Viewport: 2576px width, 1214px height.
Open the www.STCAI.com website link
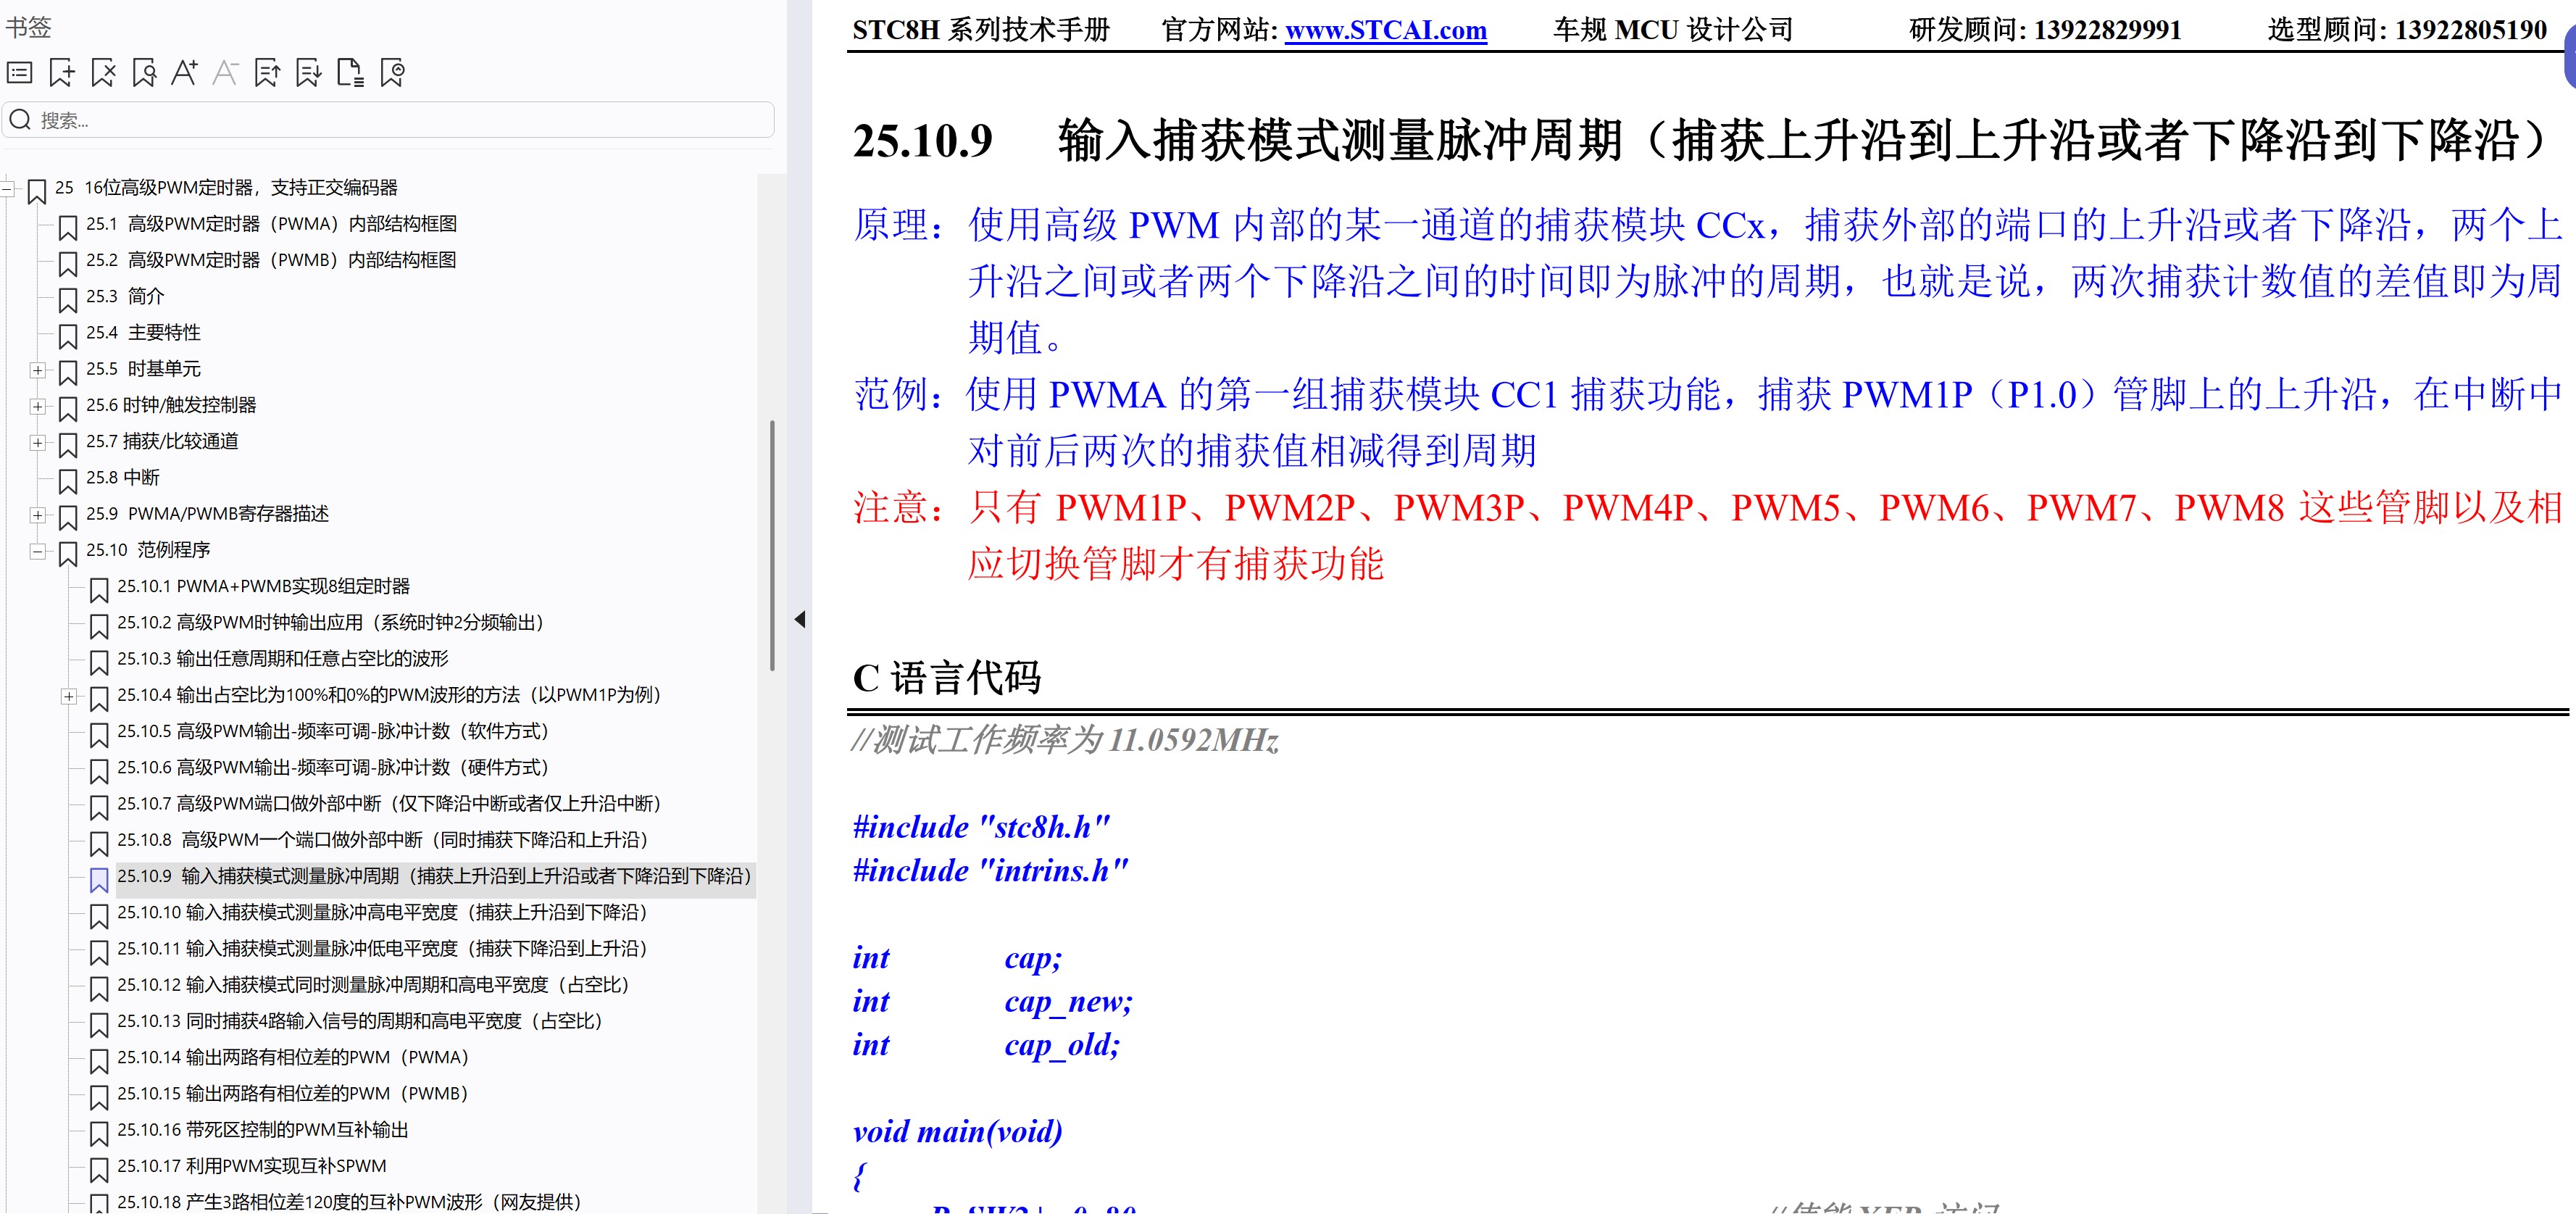pyautogui.click(x=1385, y=30)
